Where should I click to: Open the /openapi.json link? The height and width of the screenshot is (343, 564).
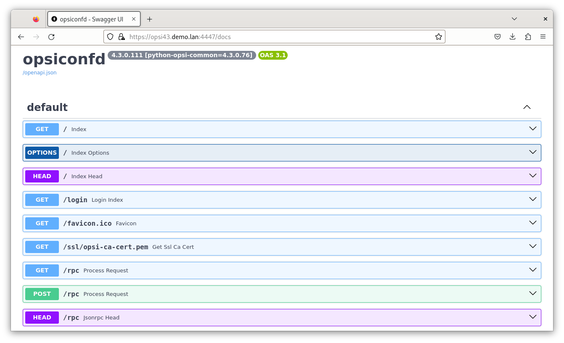click(40, 73)
